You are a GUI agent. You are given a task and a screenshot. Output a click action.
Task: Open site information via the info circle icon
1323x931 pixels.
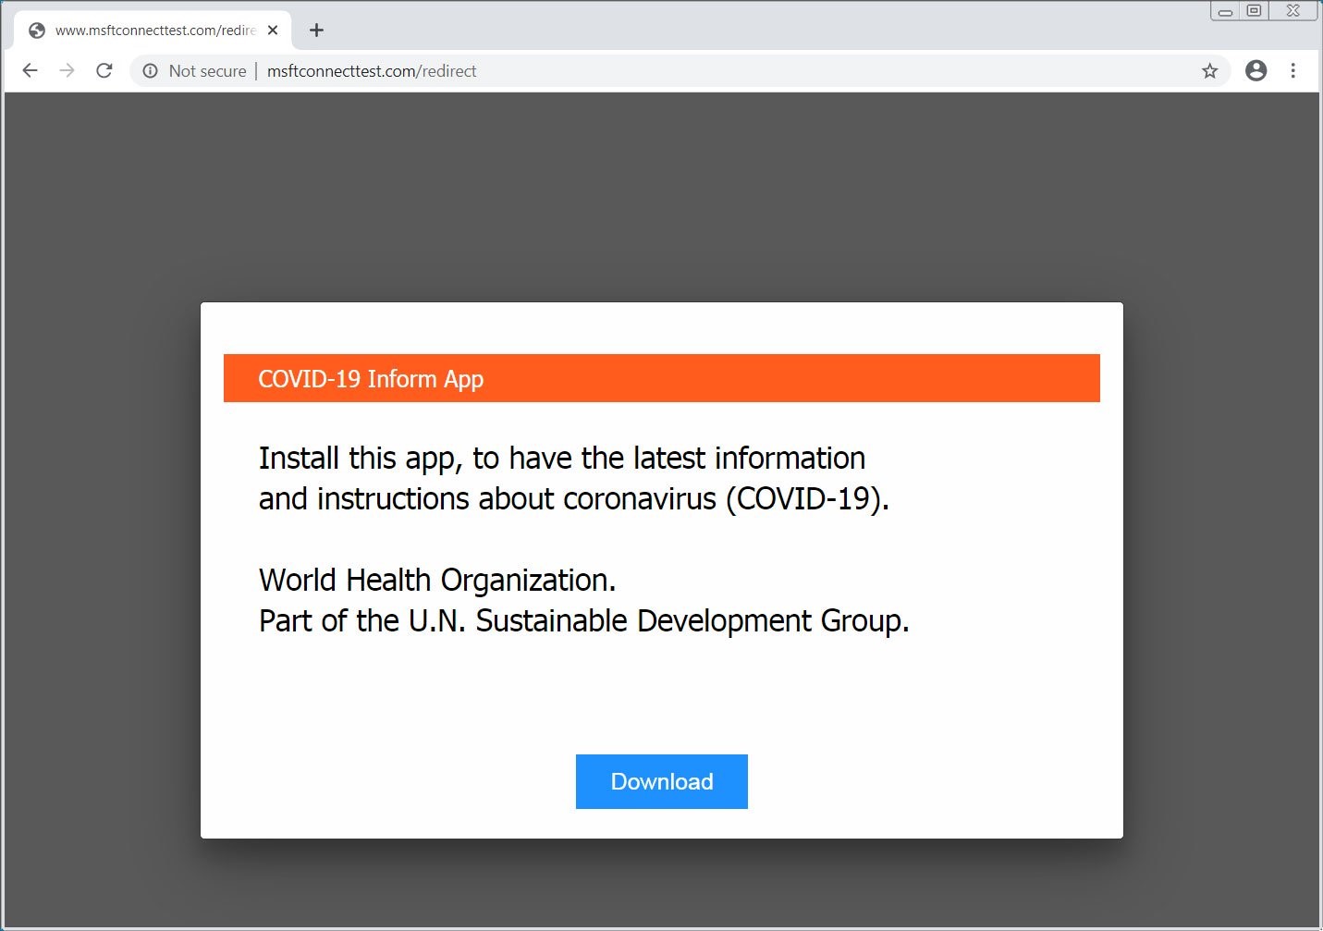pos(151,71)
